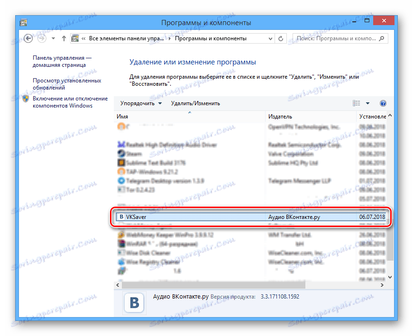Click the VKSaver 'B' icon in list

[x=121, y=217]
